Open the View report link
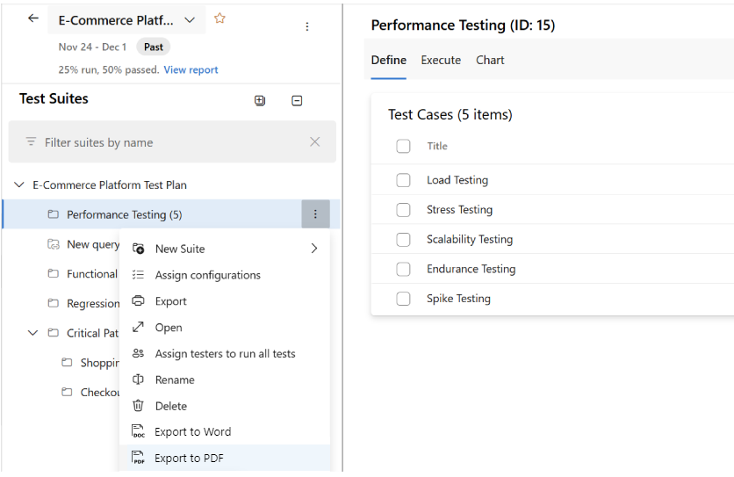The height and width of the screenshot is (477, 734). tap(191, 69)
